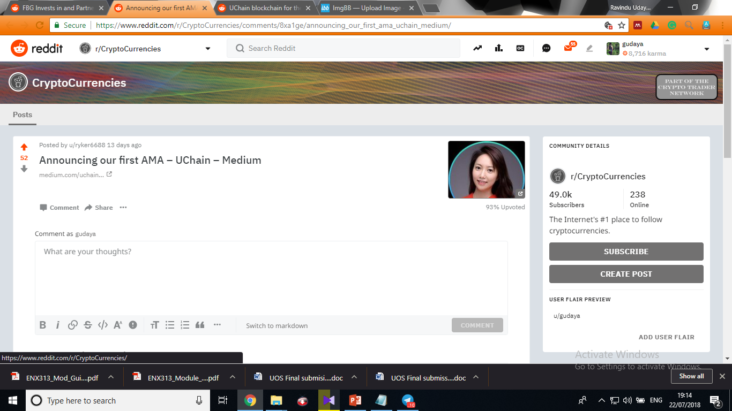Open Telegram from the taskbar
The width and height of the screenshot is (732, 411).
[408, 400]
